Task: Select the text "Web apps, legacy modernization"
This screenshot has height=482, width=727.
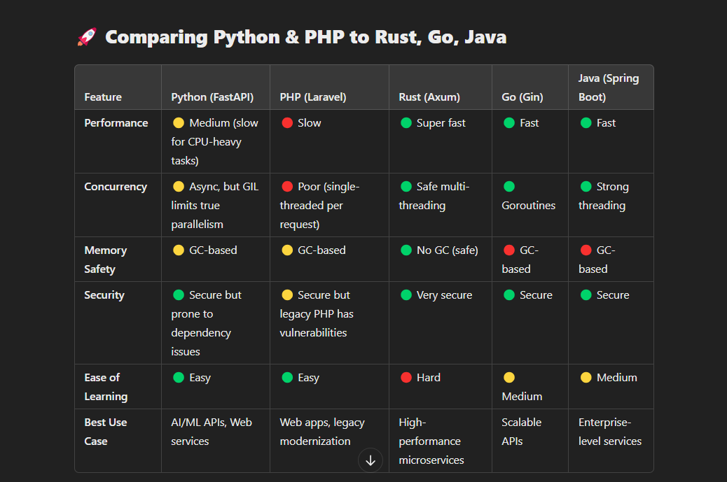Action: pyautogui.click(x=322, y=432)
